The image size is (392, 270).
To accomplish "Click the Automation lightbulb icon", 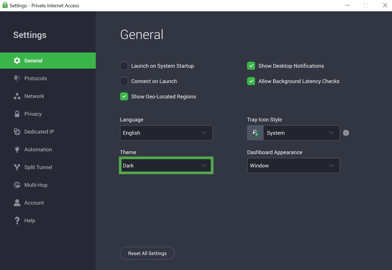I will [x=17, y=149].
